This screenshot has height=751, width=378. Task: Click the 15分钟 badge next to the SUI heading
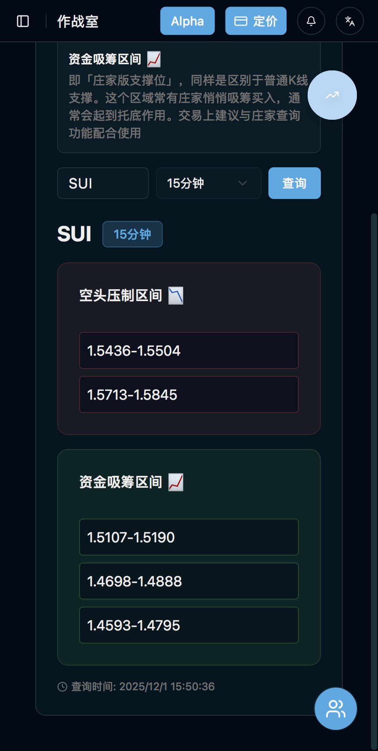(132, 234)
